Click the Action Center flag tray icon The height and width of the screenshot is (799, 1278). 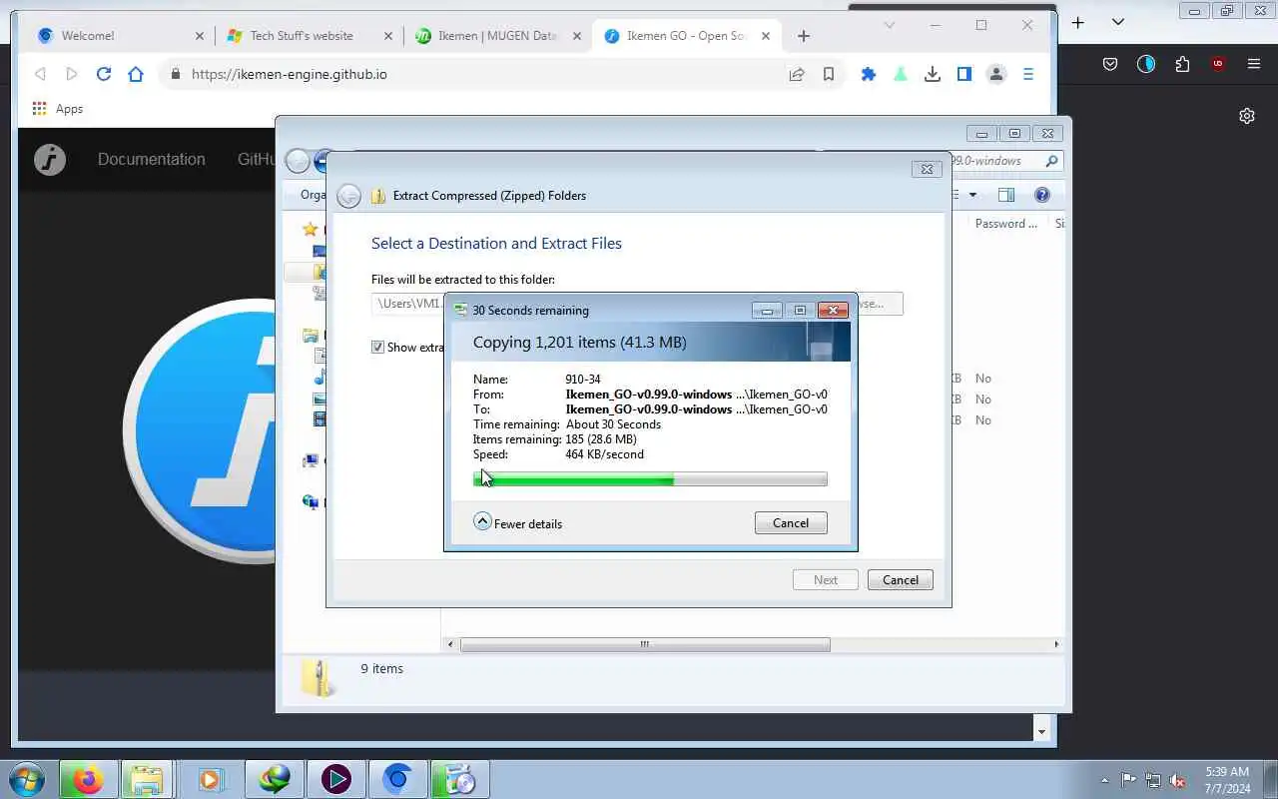(1128, 780)
